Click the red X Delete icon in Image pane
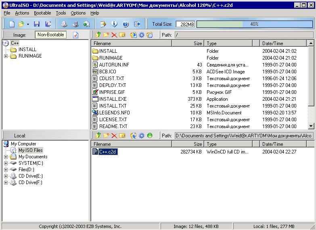 114,35
